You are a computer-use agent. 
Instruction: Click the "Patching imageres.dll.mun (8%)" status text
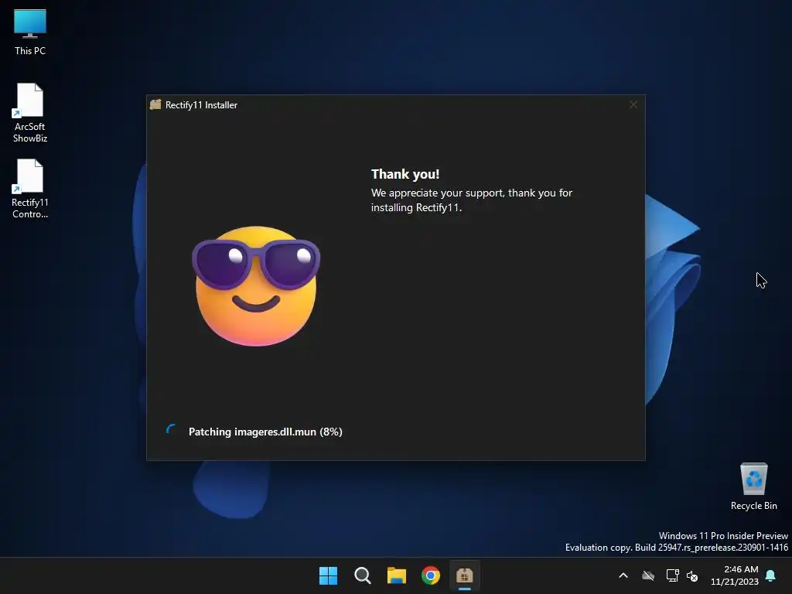[265, 432]
